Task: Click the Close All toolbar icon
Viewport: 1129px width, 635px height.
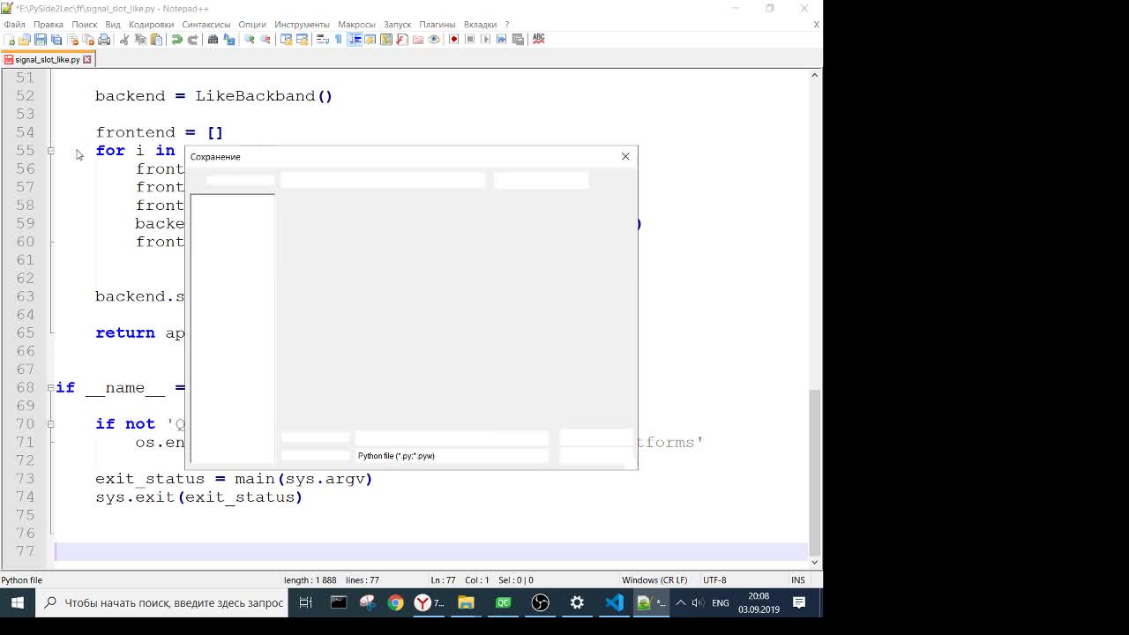Action: pos(88,39)
